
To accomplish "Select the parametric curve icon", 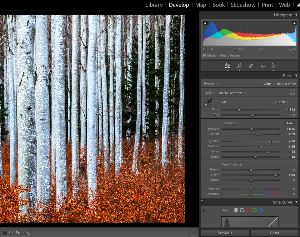I will pyautogui.click(x=236, y=210).
